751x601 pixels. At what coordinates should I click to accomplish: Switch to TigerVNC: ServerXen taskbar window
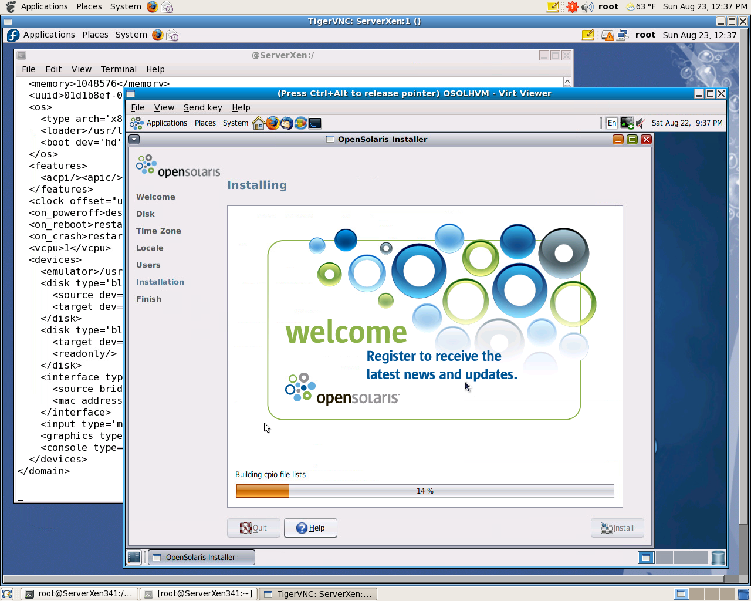point(318,594)
